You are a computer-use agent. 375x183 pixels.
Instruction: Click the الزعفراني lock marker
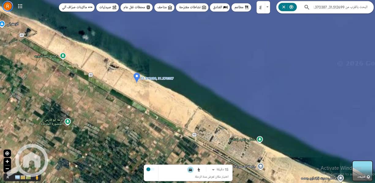pyautogui.click(x=2, y=23)
